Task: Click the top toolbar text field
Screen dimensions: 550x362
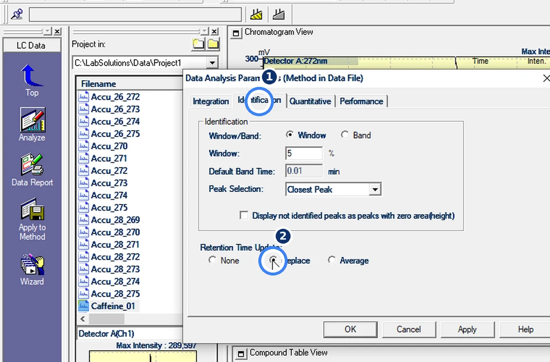Action: [136, 14]
